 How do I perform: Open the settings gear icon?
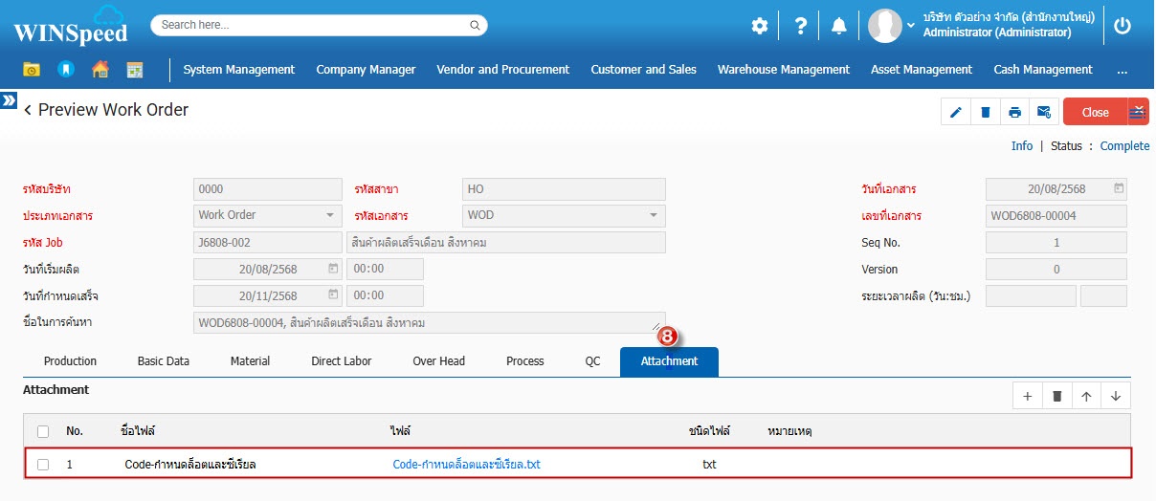point(759,27)
